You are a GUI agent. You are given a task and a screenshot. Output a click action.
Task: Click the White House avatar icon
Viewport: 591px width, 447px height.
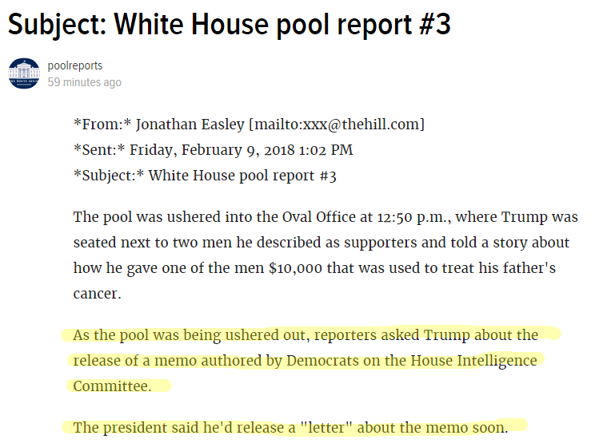(x=24, y=73)
